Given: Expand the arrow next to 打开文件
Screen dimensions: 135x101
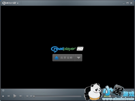Looking at the screenshot, I should tap(79, 58).
